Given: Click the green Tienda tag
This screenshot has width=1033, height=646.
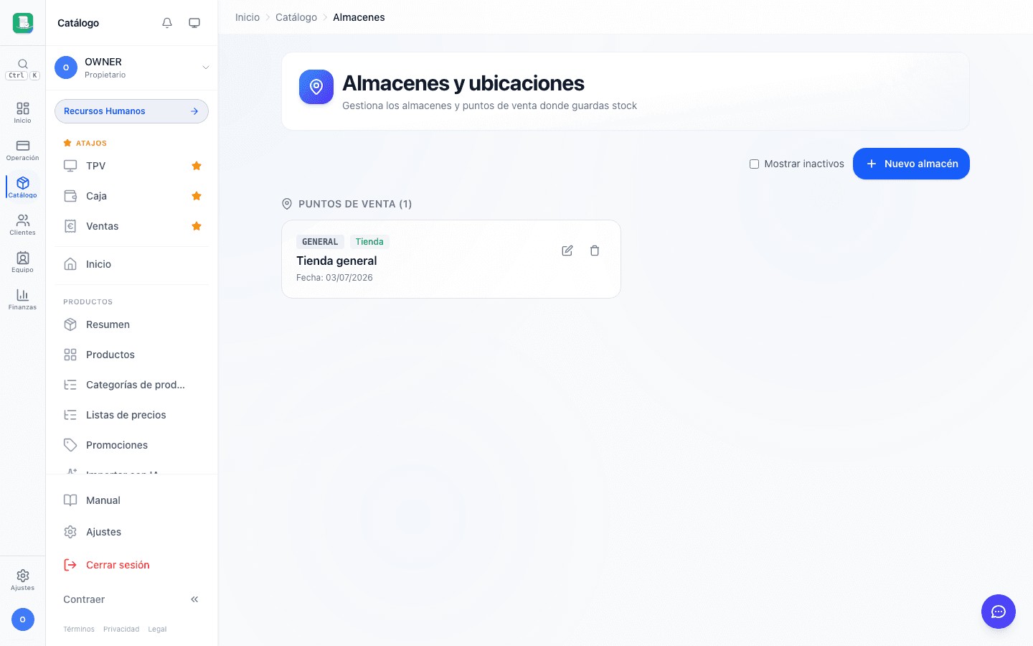Looking at the screenshot, I should click(x=369, y=242).
